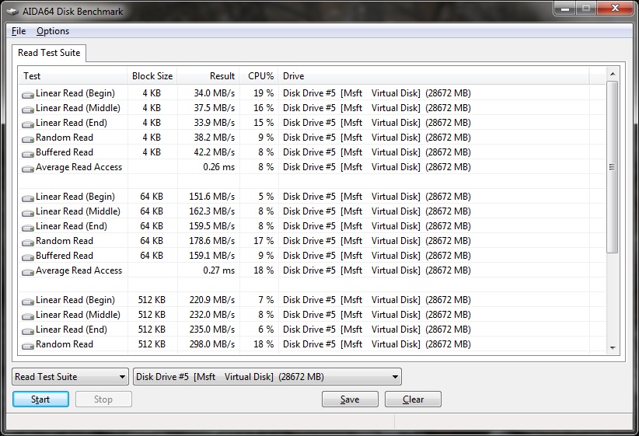Click drive icon of 64 KB Random Read
This screenshot has height=436, width=639.
(28, 242)
